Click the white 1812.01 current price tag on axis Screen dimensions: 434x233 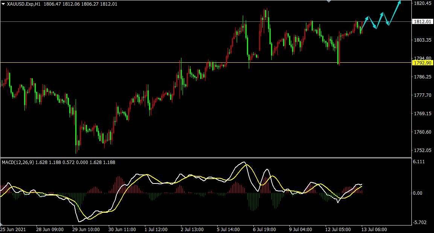click(422, 21)
